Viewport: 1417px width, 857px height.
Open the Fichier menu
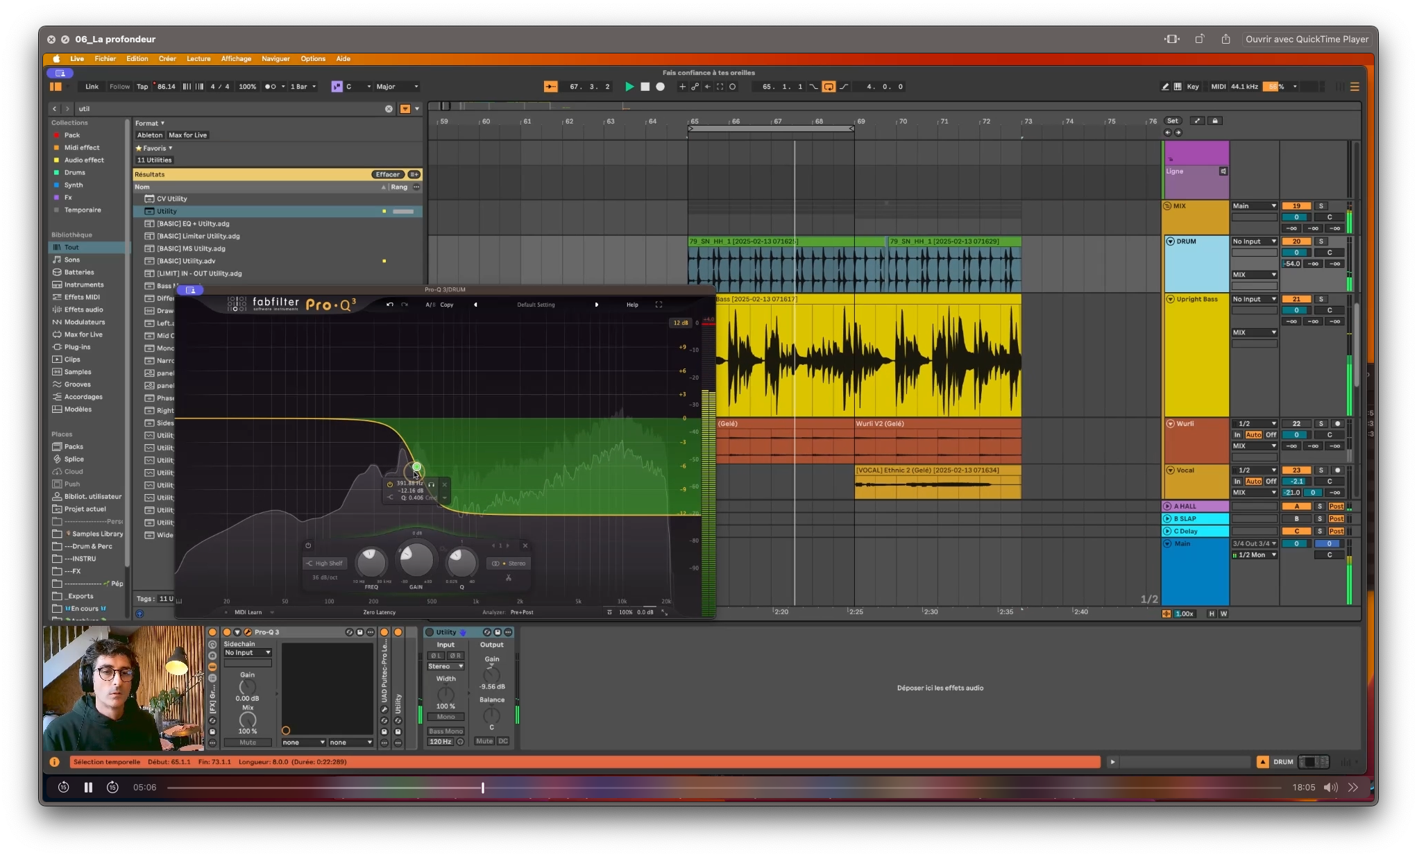(x=105, y=59)
